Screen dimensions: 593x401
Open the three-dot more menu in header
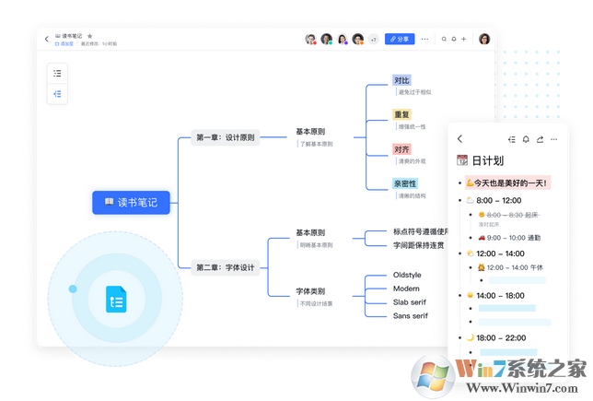pyautogui.click(x=424, y=39)
